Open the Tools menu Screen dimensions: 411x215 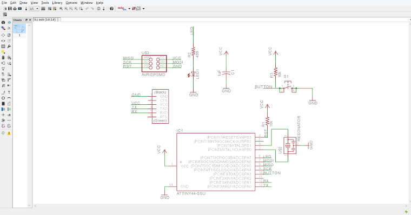[45, 3]
